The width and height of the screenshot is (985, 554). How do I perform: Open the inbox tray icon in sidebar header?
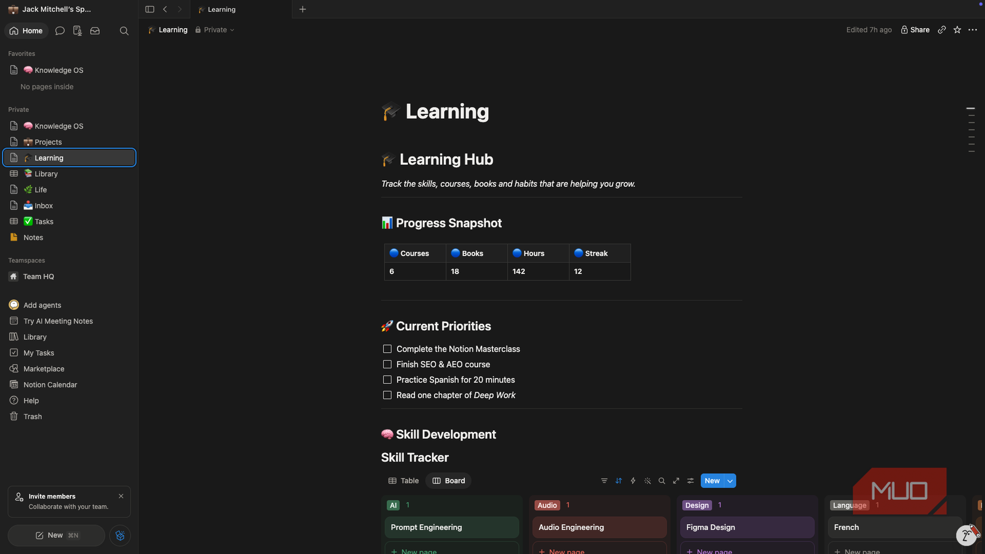[95, 31]
